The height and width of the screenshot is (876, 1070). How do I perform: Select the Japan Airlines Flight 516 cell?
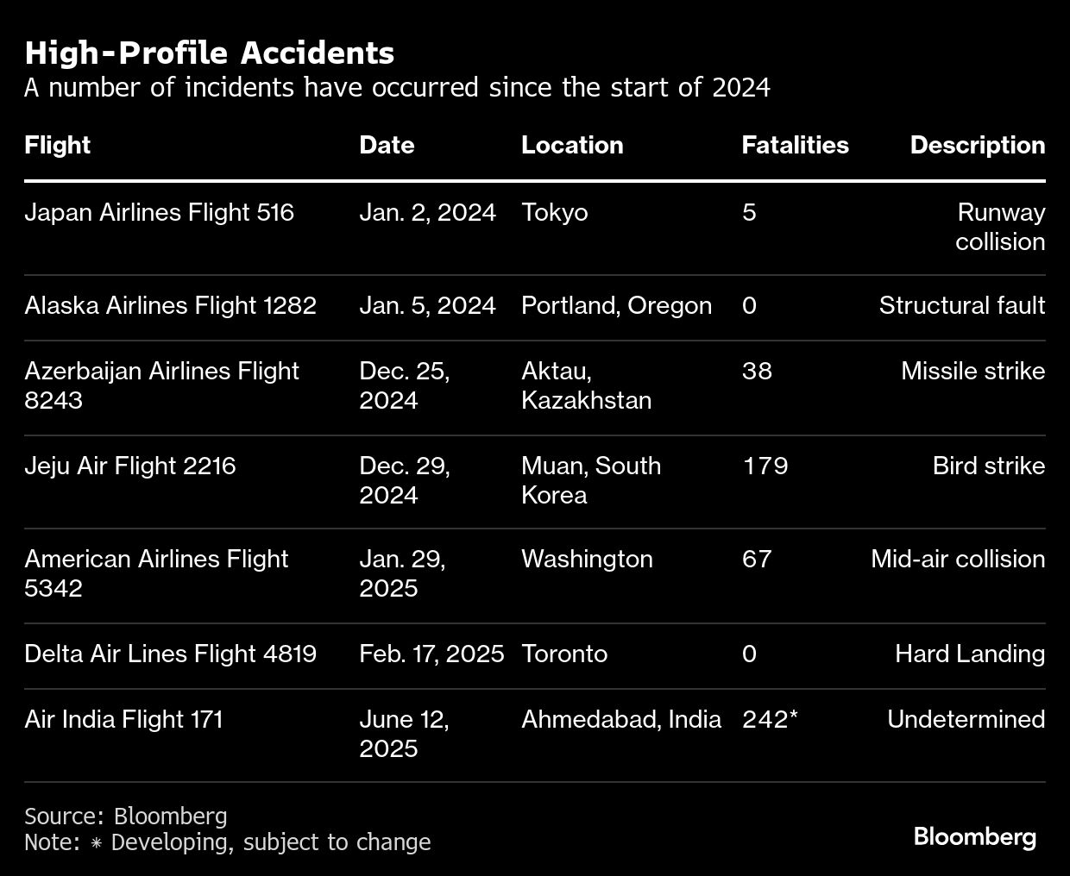point(159,212)
